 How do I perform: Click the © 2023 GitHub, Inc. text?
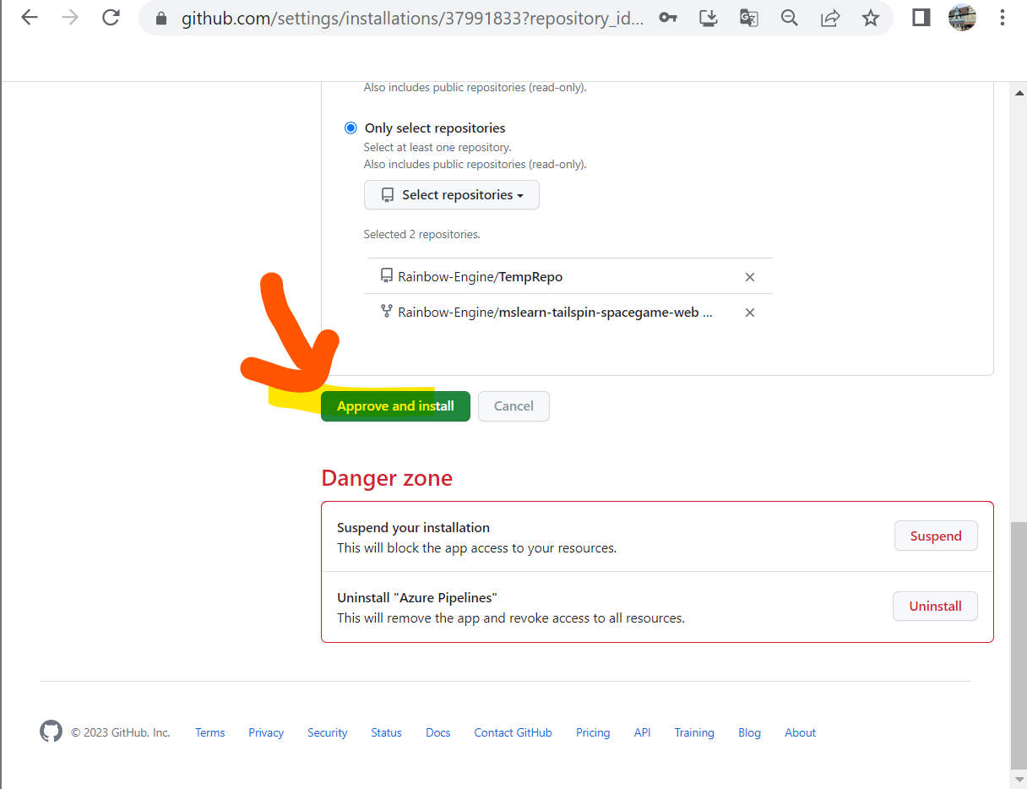(x=121, y=732)
